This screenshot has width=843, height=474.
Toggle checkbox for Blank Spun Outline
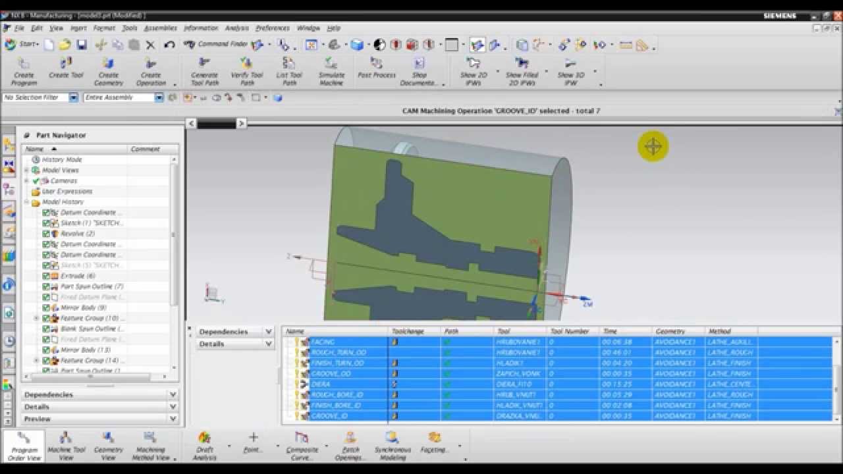pos(46,329)
